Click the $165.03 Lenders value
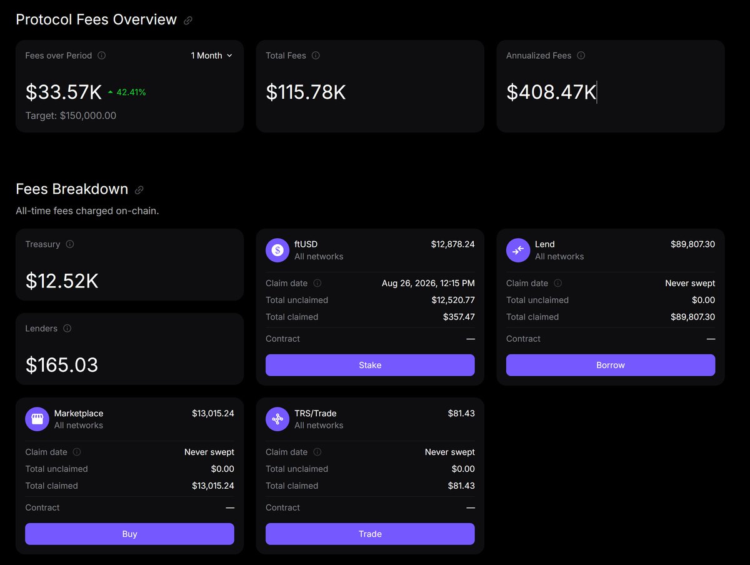Image resolution: width=750 pixels, height=565 pixels. coord(62,365)
